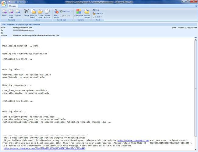Click the 'Installing new skins ...' line
Image resolution: width=198 pixels, height=152 pixels.
coord(17,59)
